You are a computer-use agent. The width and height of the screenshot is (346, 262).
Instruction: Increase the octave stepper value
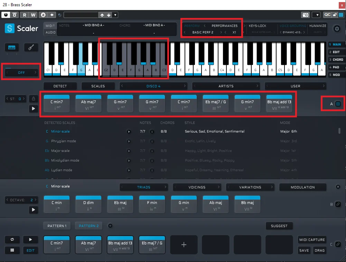click(35, 200)
